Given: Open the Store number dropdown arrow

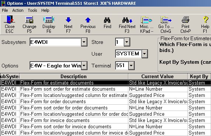Looking at the screenshot, I should pos(127,42).
